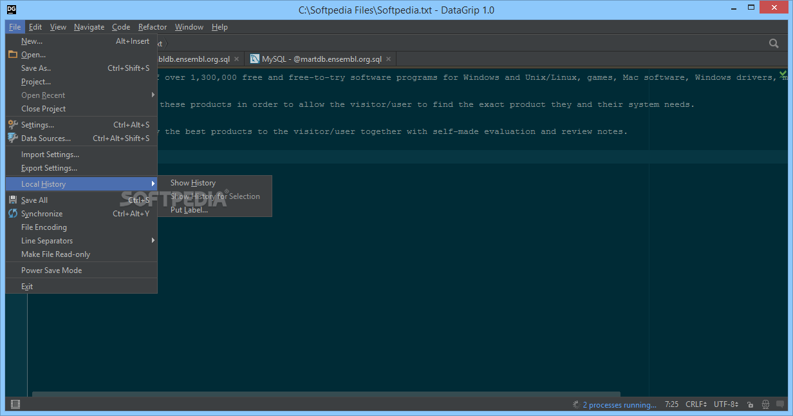Open the Navigate menu

(89, 27)
